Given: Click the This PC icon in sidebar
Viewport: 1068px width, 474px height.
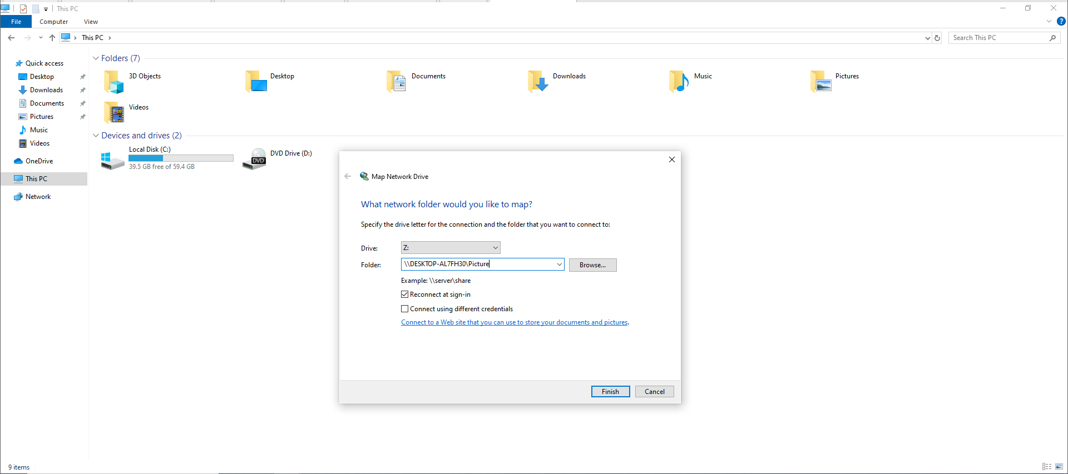Looking at the screenshot, I should coord(18,179).
